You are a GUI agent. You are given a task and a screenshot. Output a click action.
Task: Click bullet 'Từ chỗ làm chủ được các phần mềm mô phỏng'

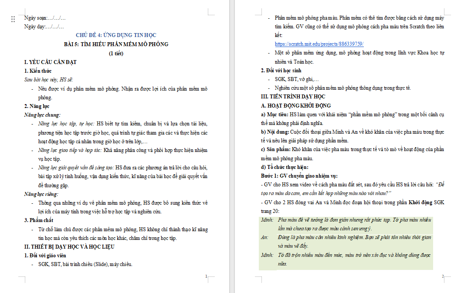click(x=122, y=234)
